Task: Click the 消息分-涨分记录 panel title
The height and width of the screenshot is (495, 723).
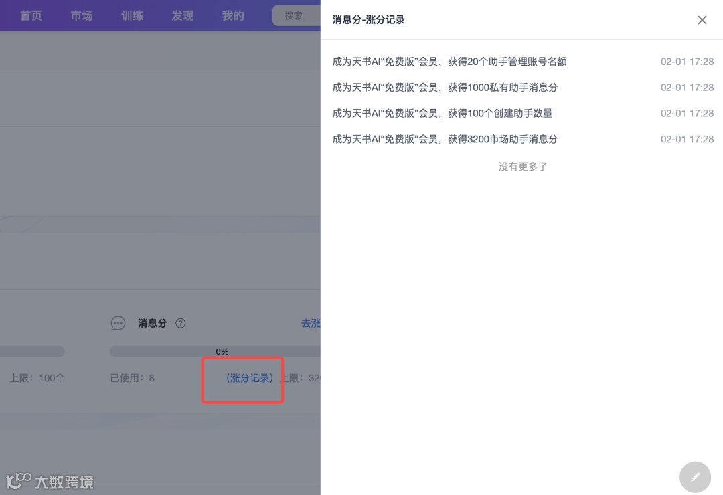Action: pyautogui.click(x=368, y=20)
